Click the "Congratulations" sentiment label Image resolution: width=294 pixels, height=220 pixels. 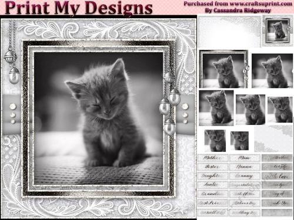[x=245, y=185]
